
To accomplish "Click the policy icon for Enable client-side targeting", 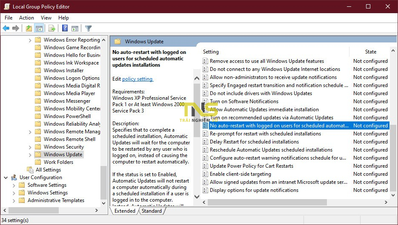I will [205, 174].
